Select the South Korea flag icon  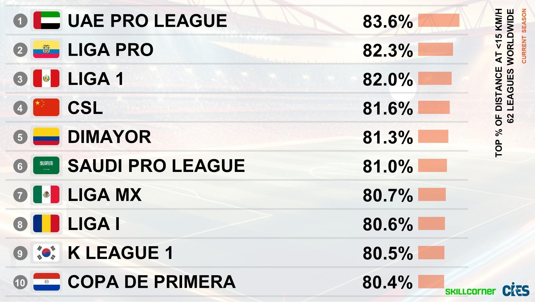point(46,253)
